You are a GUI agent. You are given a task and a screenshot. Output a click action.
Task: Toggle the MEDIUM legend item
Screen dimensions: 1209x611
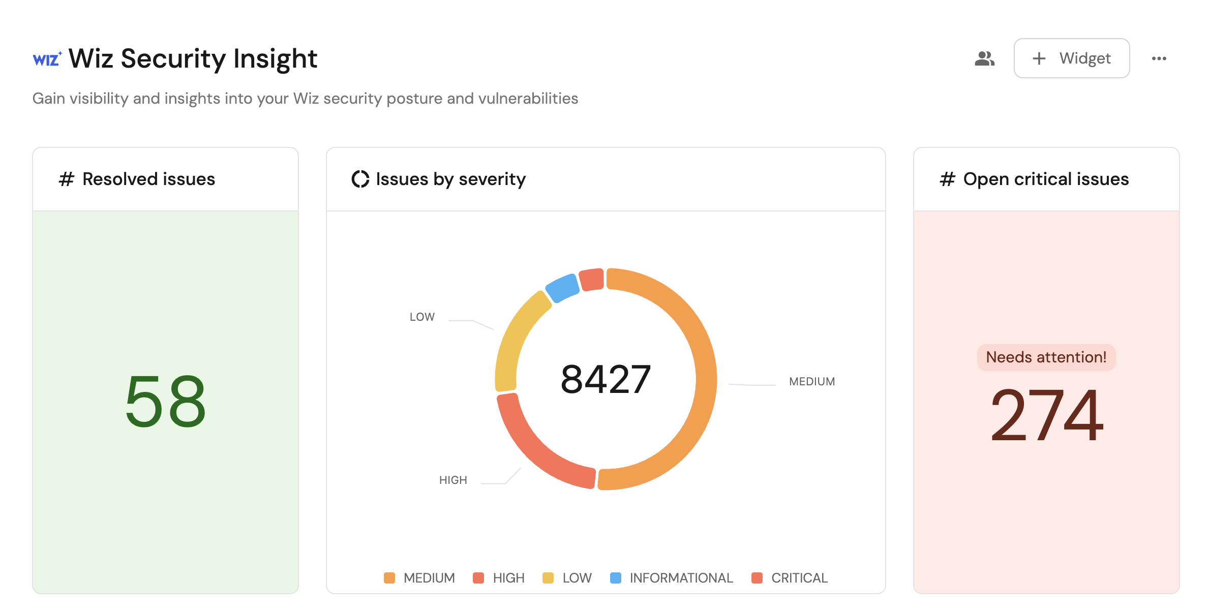pos(419,578)
